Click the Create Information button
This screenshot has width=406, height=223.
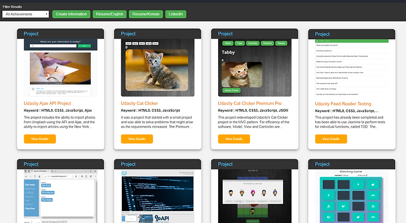(x=71, y=14)
